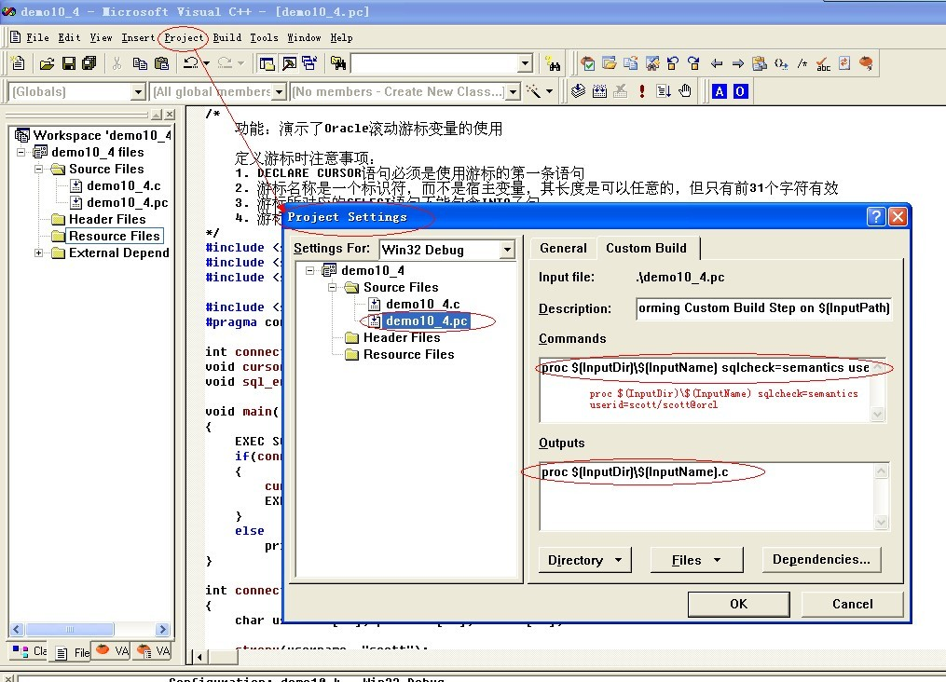This screenshot has width=946, height=682.
Task: Click the Undo arrow icon
Action: point(191,62)
